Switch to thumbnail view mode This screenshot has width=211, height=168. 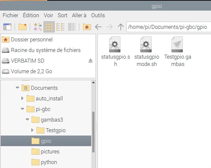tap(38, 27)
